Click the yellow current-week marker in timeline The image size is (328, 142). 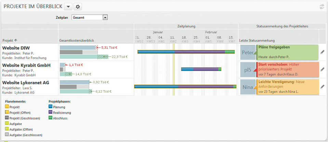(174, 68)
